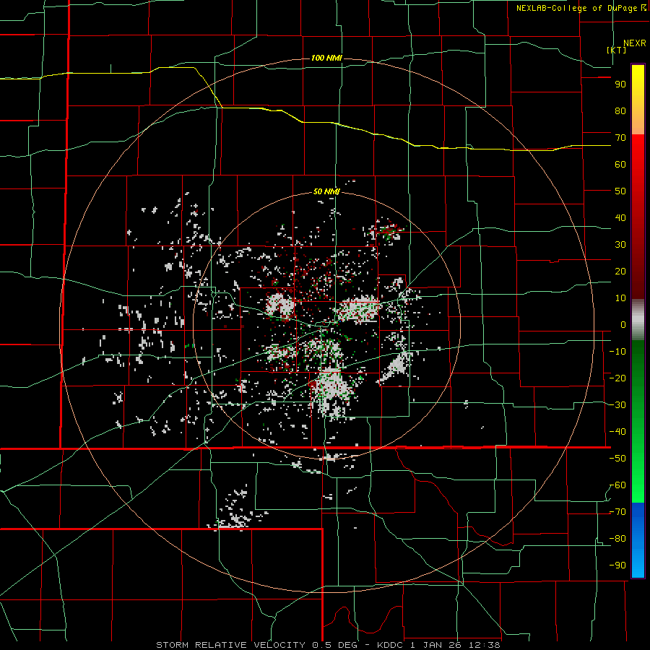
Task: Click the -70 scale value
Action: click(617, 512)
